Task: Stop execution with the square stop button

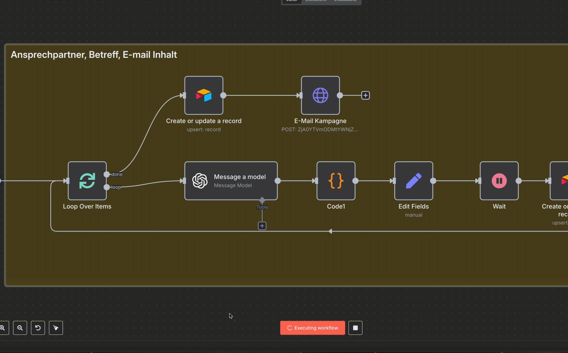Action: click(355, 328)
